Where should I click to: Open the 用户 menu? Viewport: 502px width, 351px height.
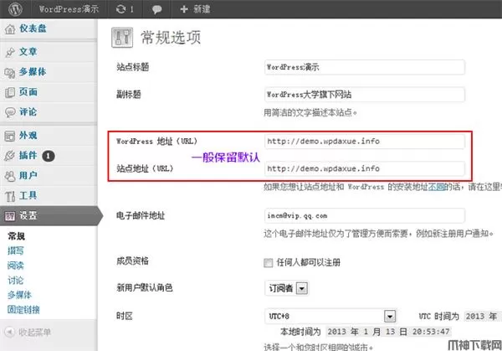28,176
